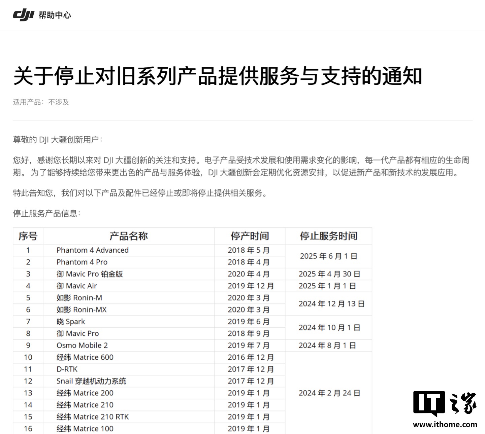Viewport: 485px width, 434px height.
Task: Click 御 Mavic Pro in row 8
Action: click(x=78, y=334)
